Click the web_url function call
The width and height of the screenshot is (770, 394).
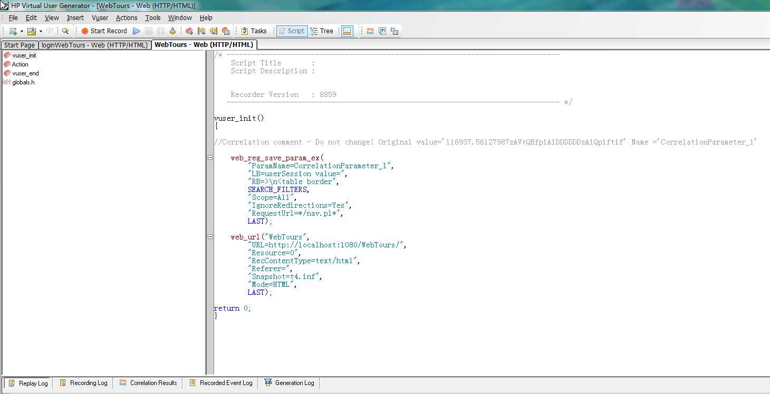(246, 237)
